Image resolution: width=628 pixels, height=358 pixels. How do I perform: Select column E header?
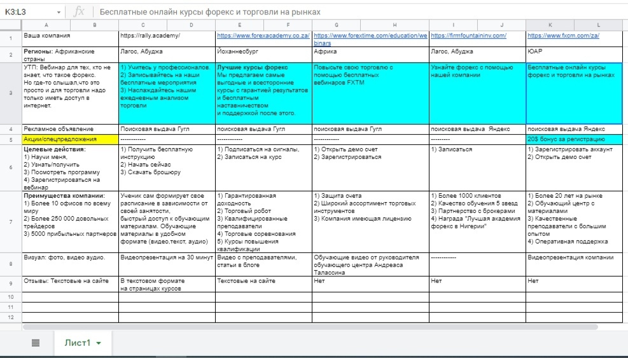[x=239, y=25]
